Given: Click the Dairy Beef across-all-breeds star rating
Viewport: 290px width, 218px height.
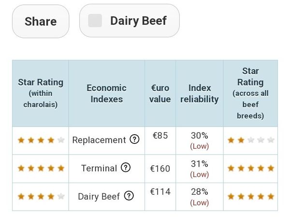Looking at the screenshot, I should coord(250,196).
